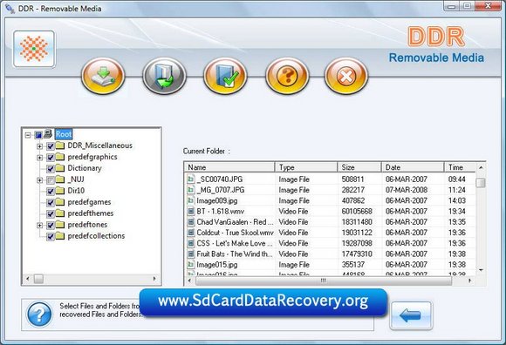This screenshot has width=506, height=345.
Task: Uncheck the DDR_Miscellaneous folder checkbox
Action: tap(51, 146)
